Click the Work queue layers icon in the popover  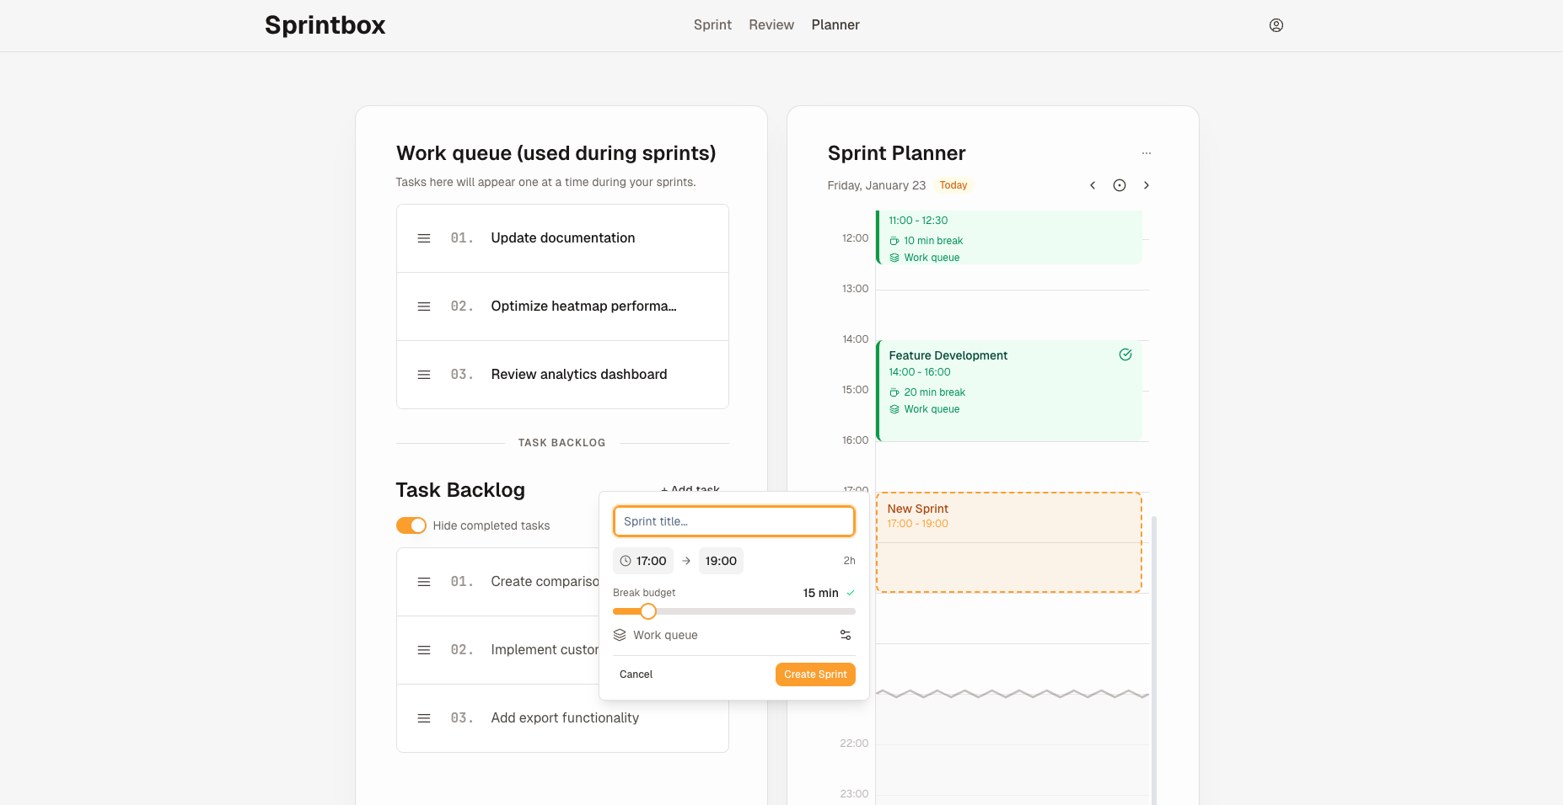(x=618, y=634)
